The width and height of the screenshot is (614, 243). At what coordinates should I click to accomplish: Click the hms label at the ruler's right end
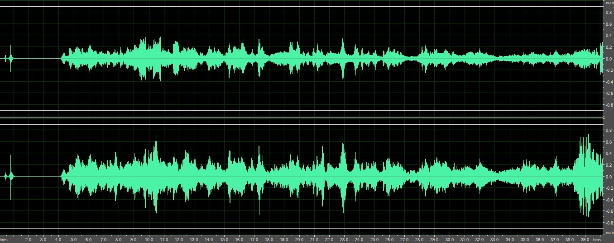[x=597, y=240]
